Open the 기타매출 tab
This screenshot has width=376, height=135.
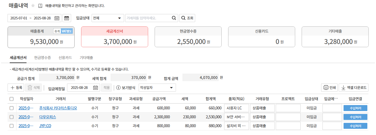(86, 58)
